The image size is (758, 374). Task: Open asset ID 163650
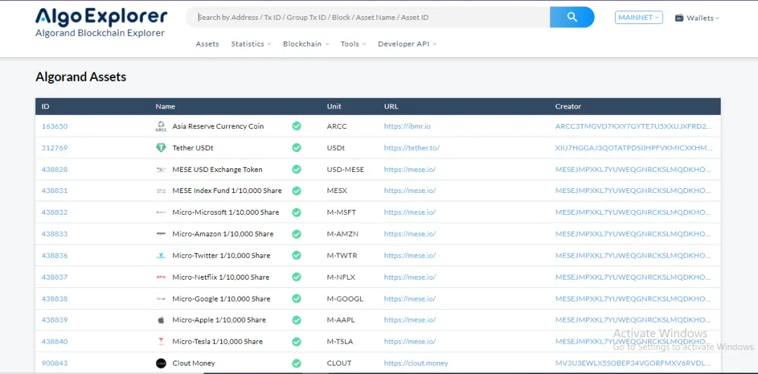[55, 126]
